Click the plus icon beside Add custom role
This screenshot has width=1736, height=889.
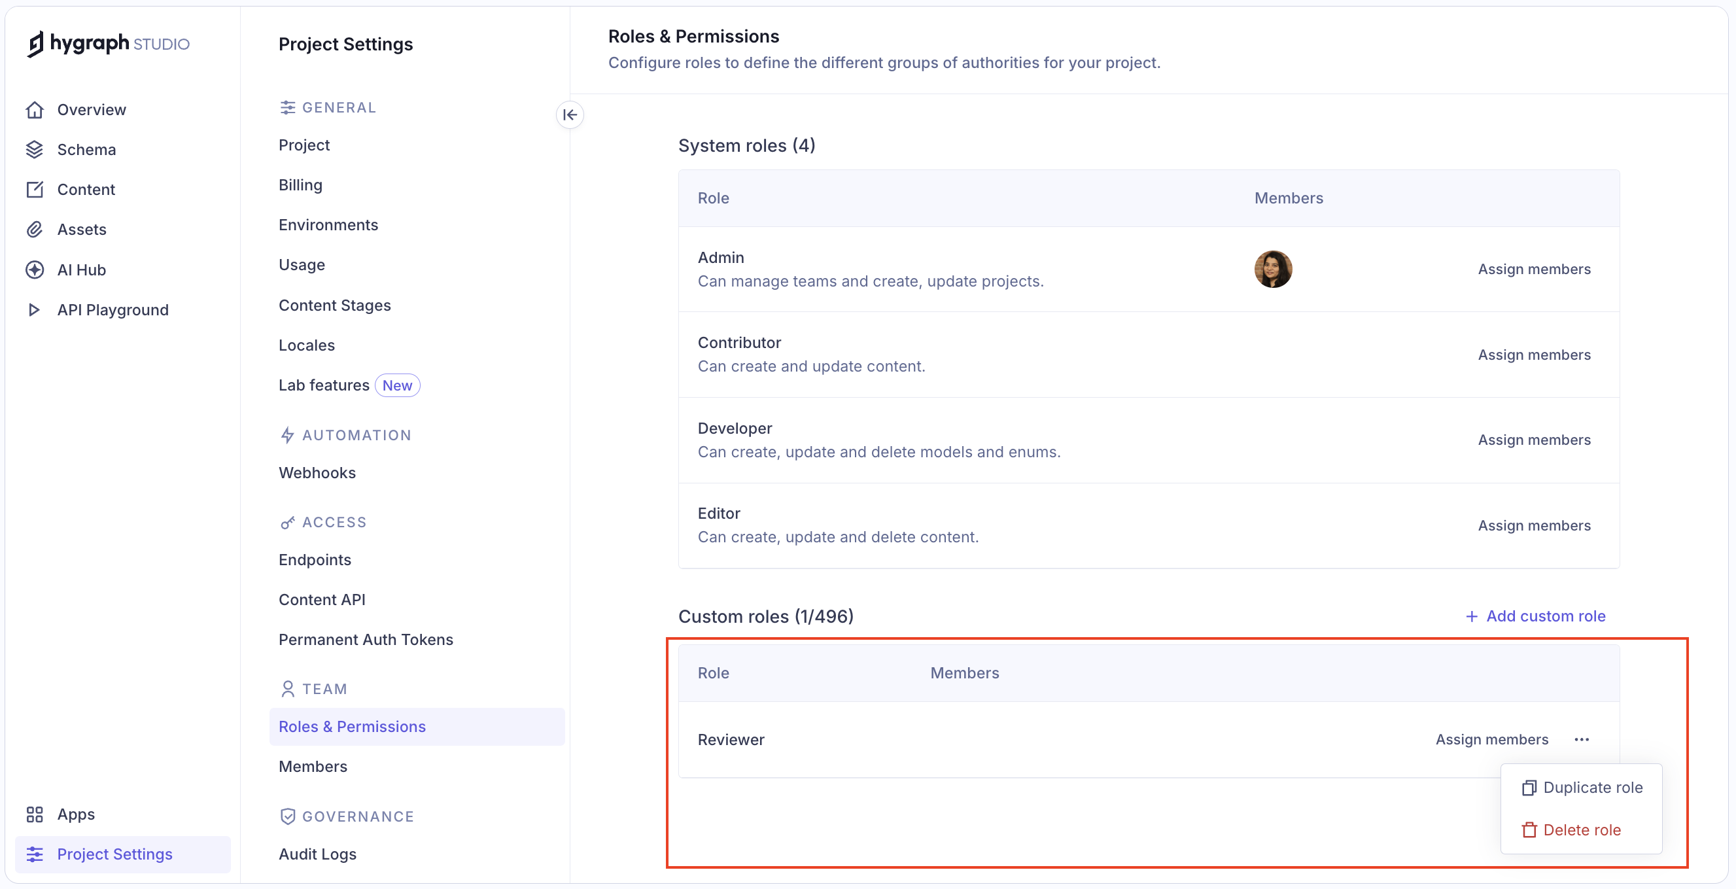tap(1472, 616)
